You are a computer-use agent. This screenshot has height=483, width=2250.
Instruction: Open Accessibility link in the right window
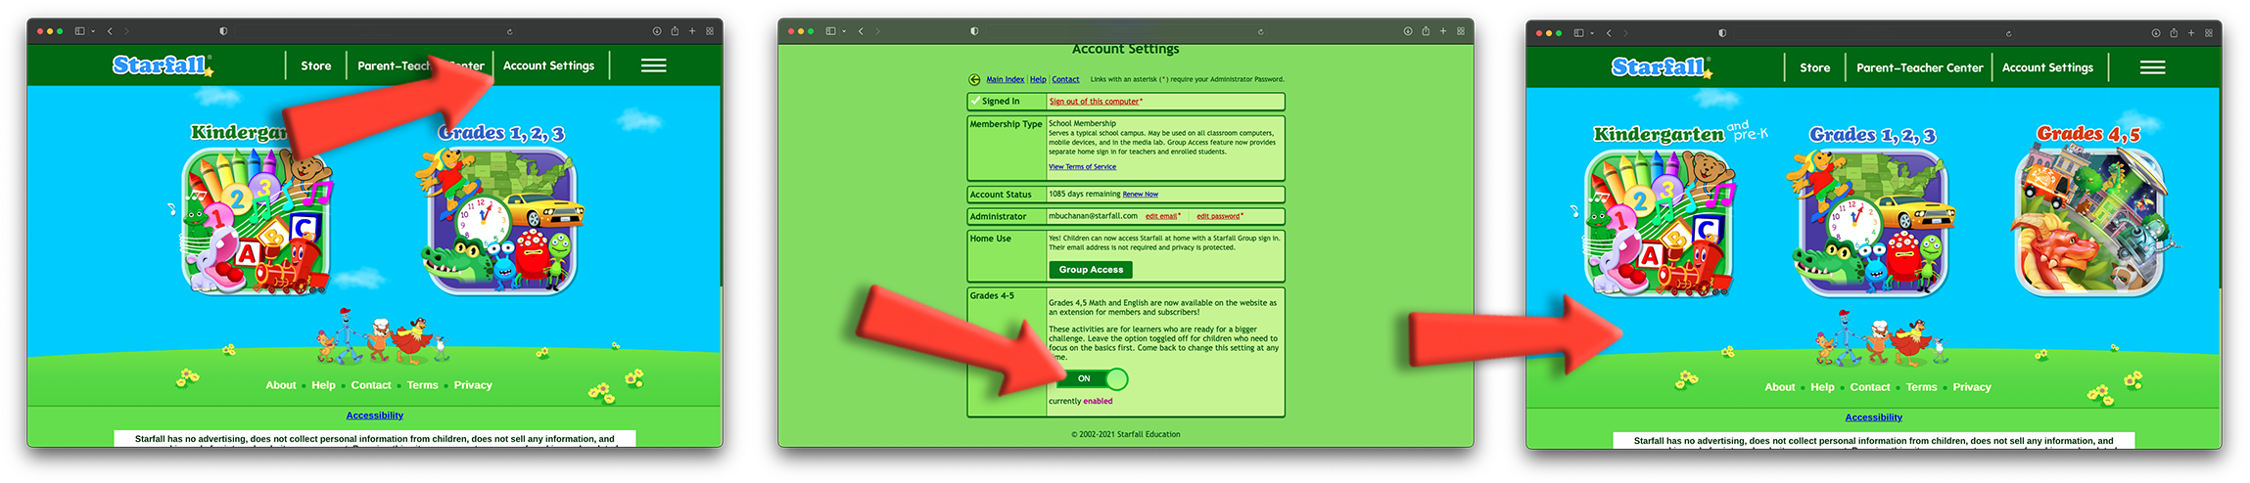1874,417
